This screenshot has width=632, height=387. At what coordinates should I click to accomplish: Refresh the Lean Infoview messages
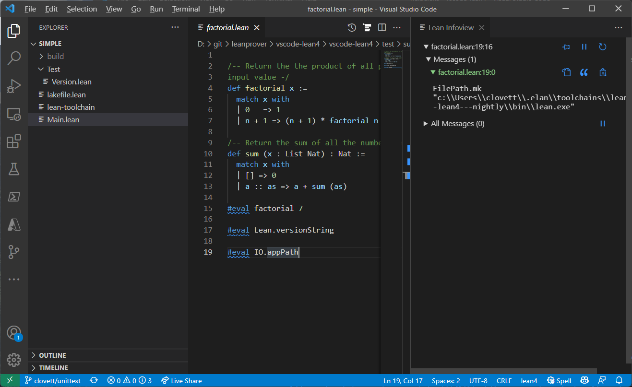603,47
